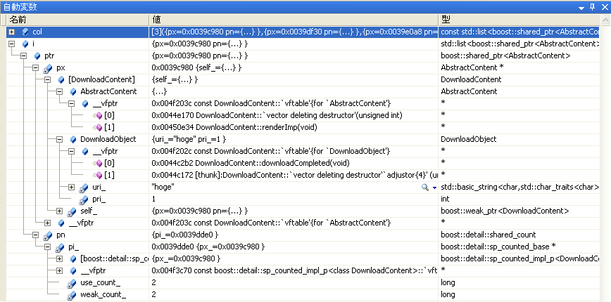Select the weak_count_ value 2
This screenshot has width=611, height=302.
pos(154,294)
